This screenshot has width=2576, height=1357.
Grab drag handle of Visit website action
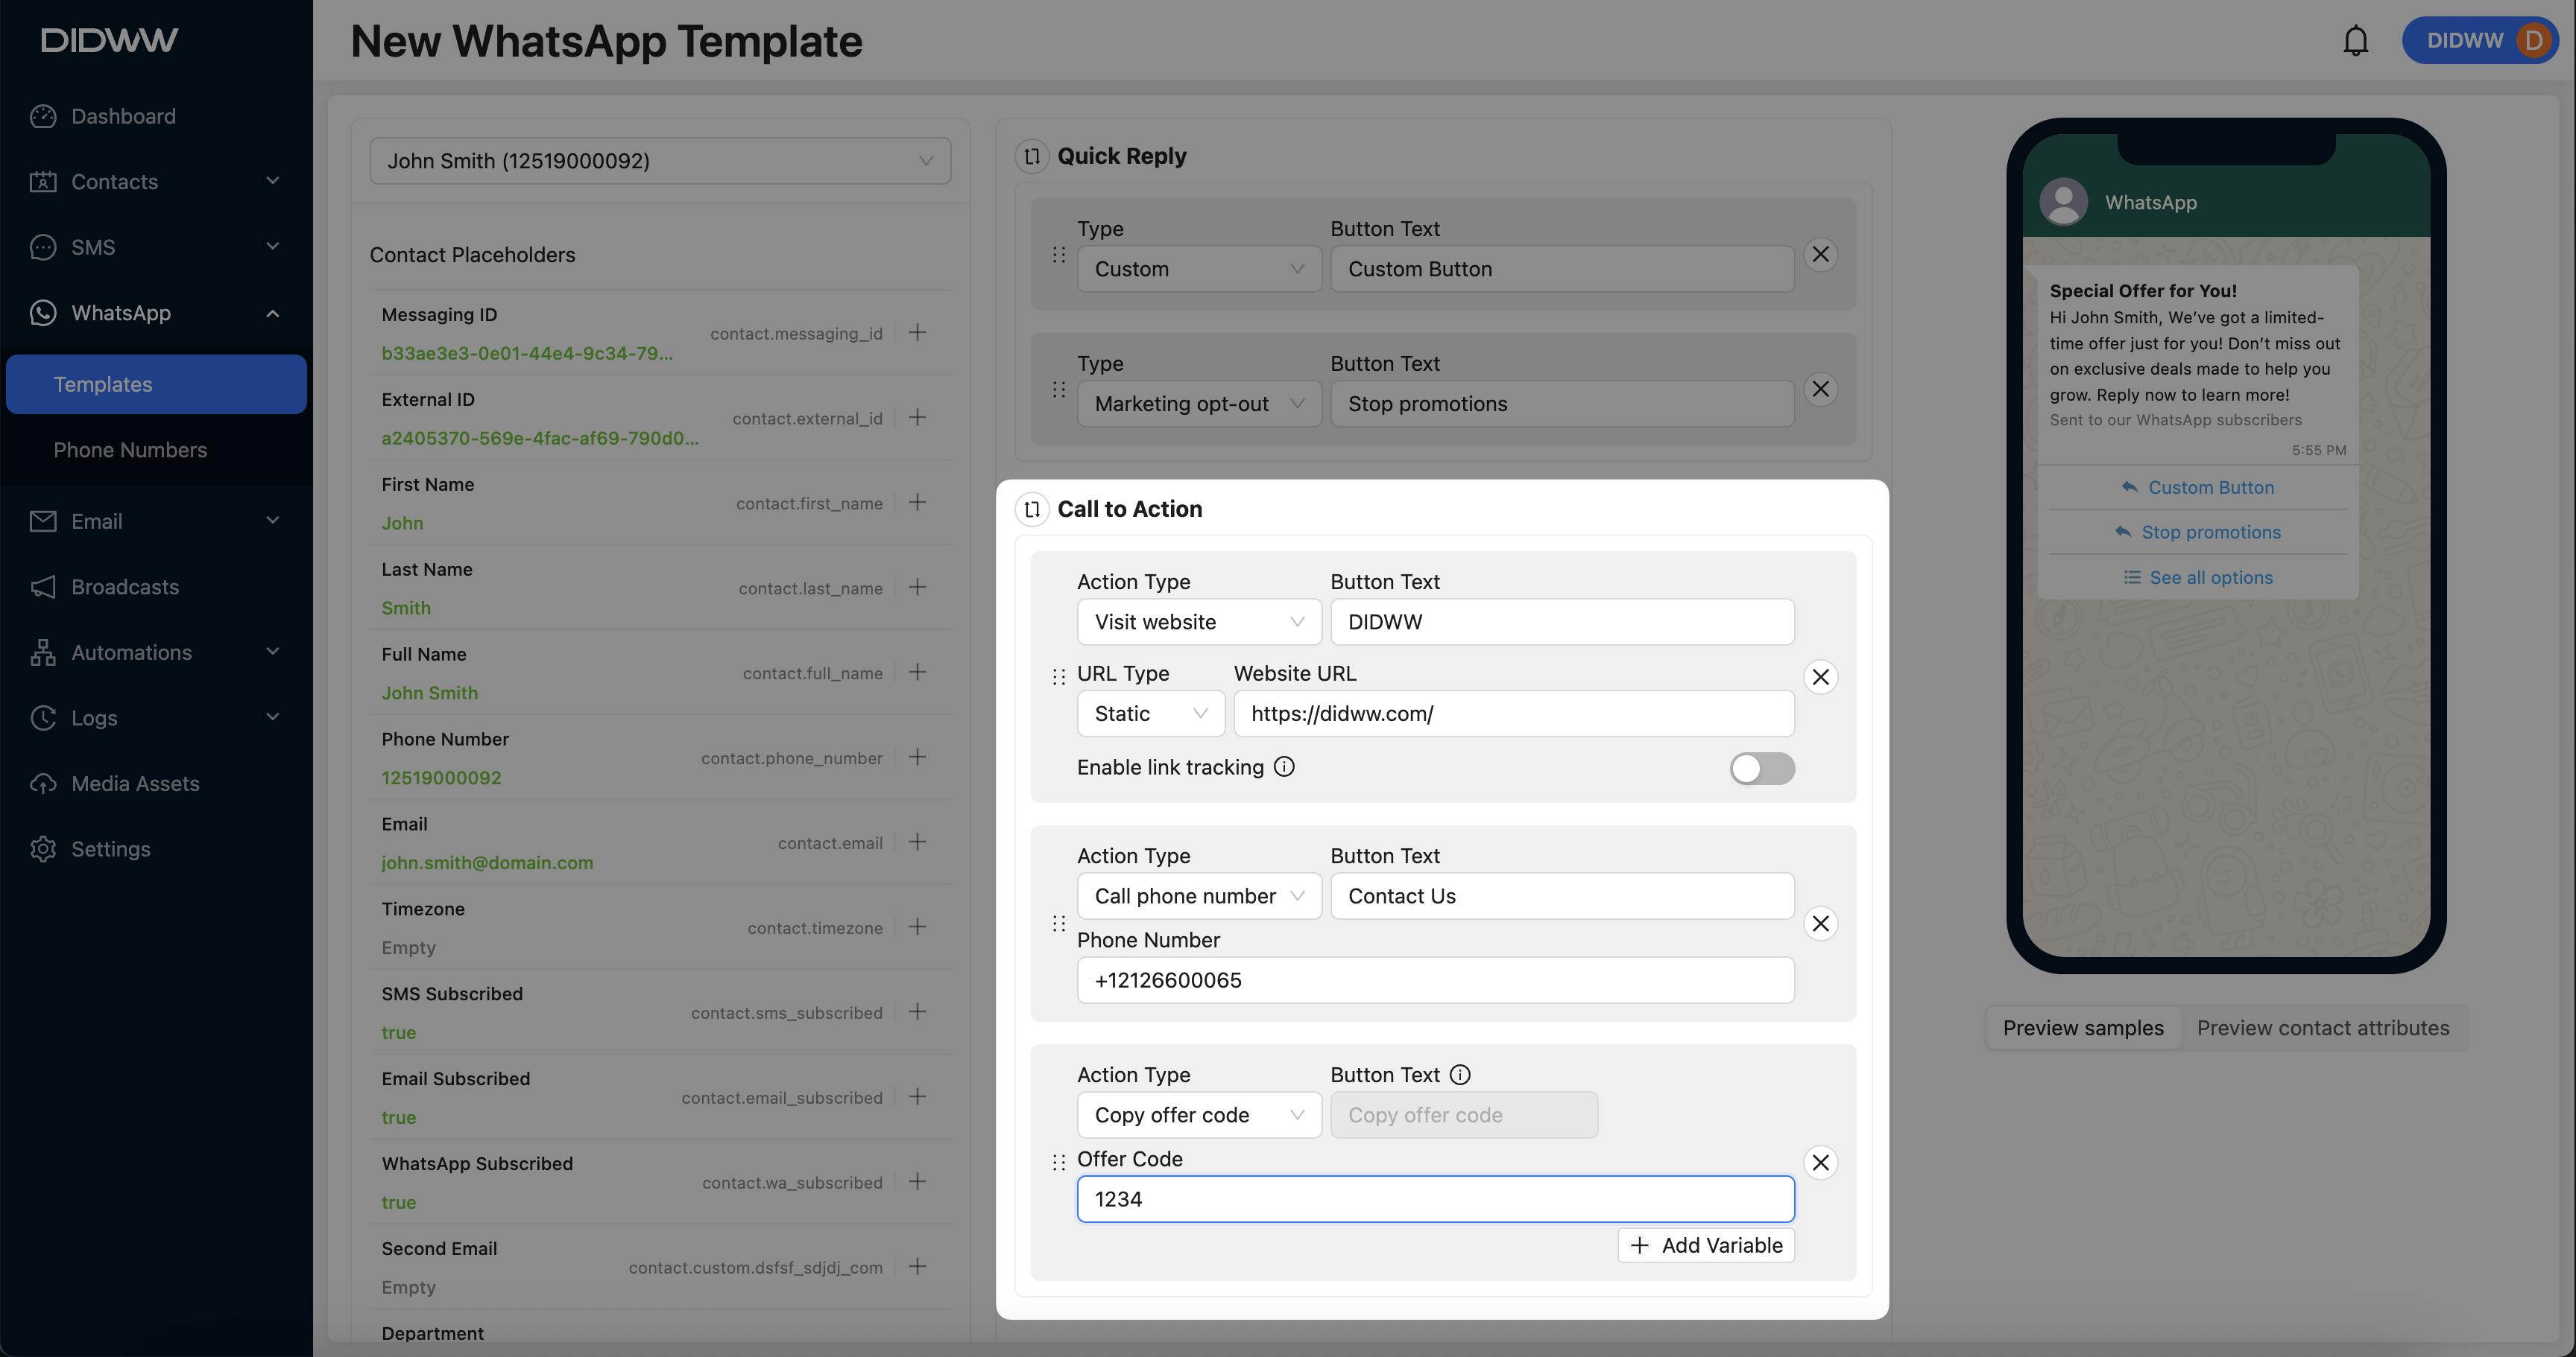point(1059,678)
